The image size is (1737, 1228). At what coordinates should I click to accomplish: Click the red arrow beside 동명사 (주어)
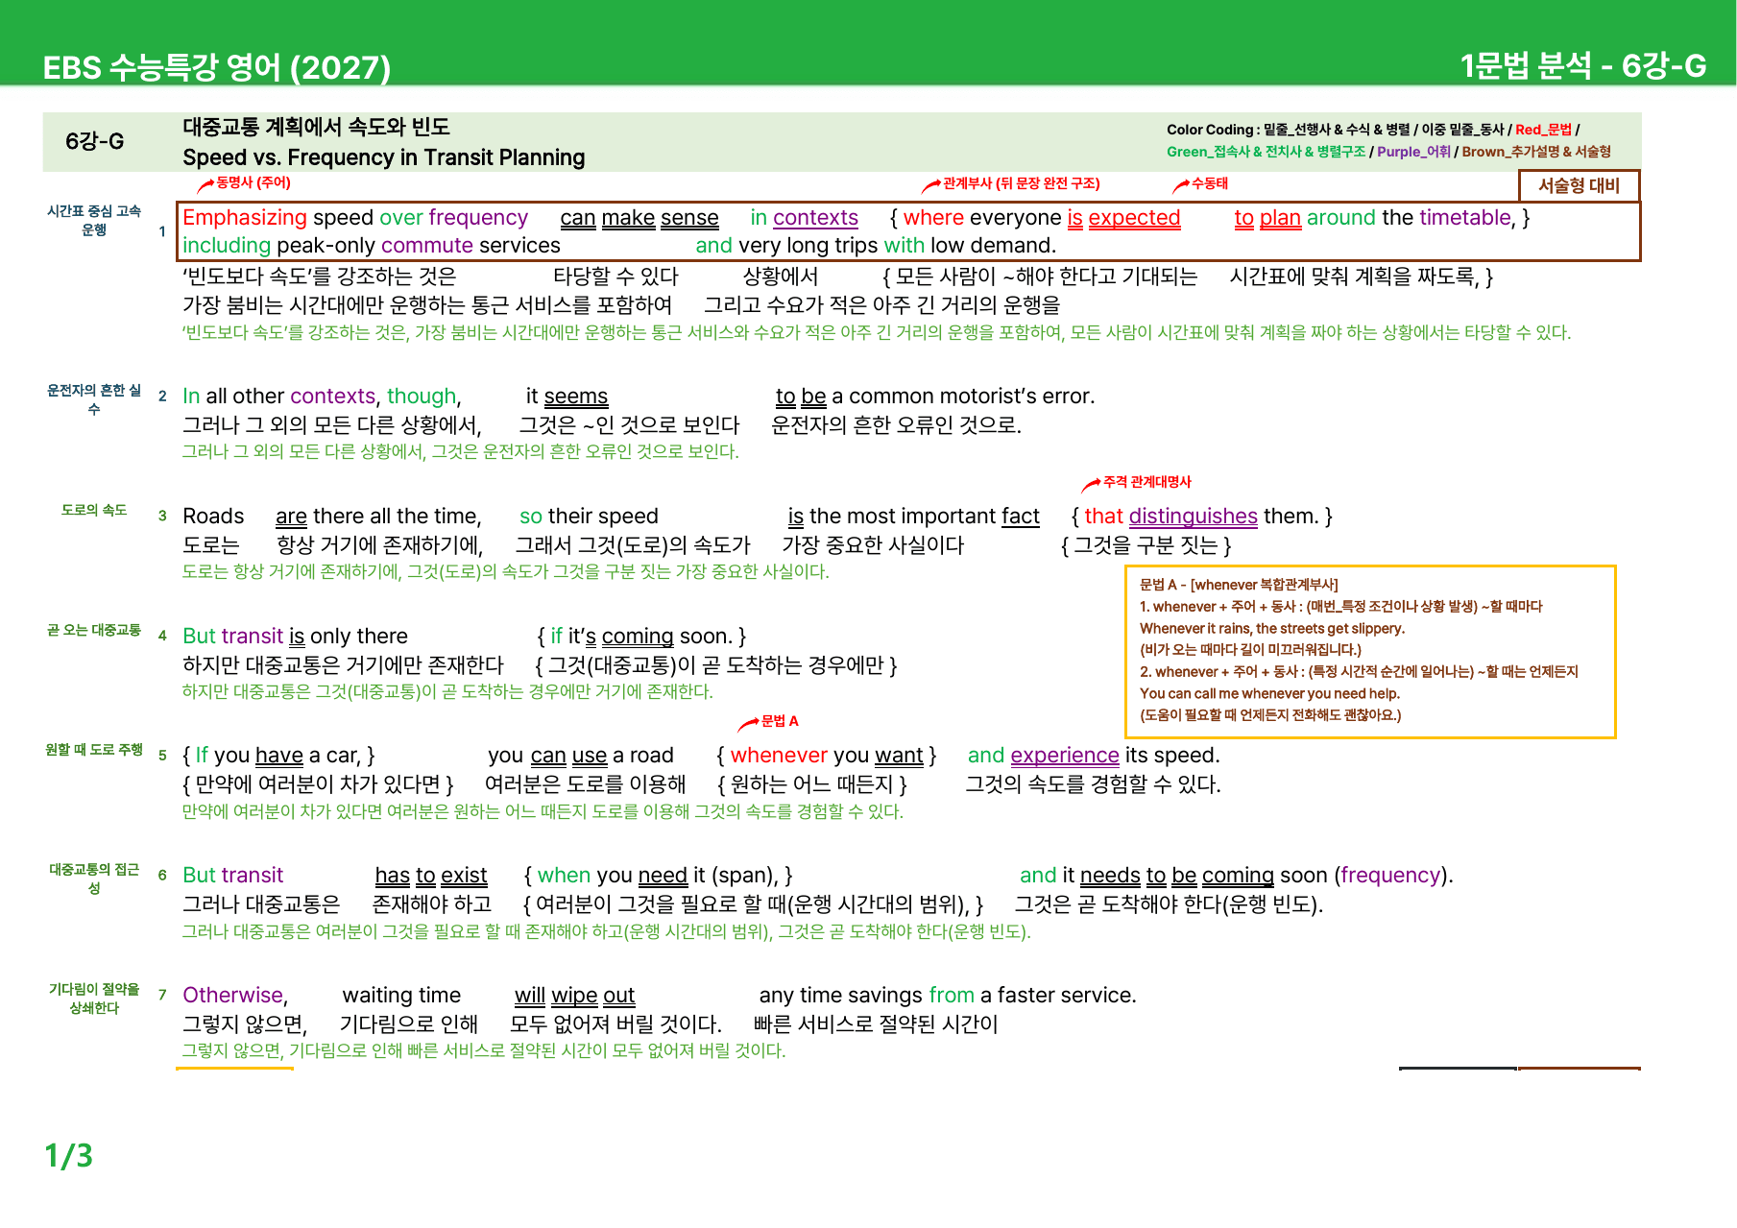(205, 184)
